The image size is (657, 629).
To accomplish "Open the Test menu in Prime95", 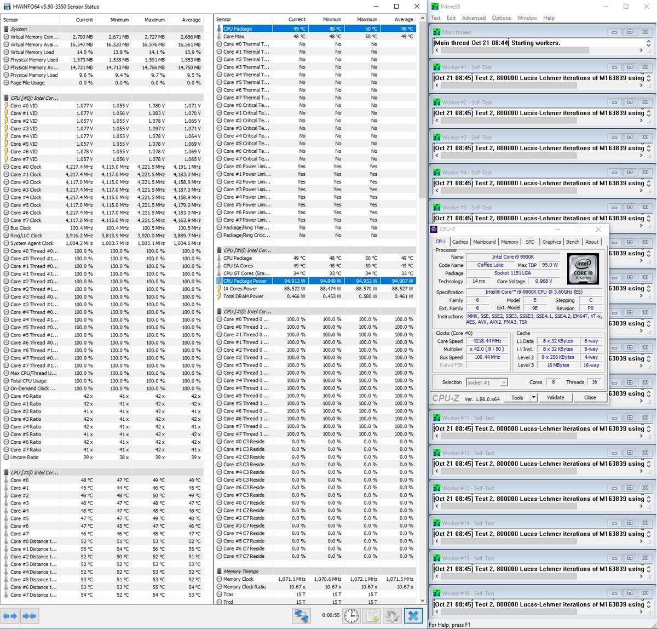I will coord(437,18).
